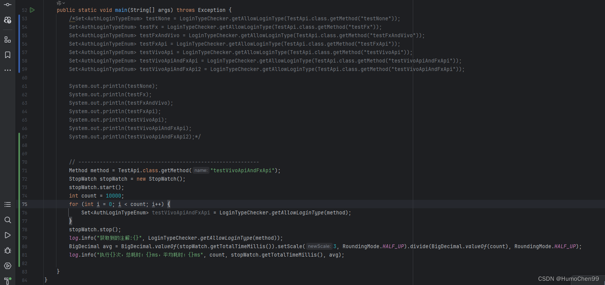Image resolution: width=605 pixels, height=285 pixels.
Task: Click log.info on line 81
Action: click(81, 255)
